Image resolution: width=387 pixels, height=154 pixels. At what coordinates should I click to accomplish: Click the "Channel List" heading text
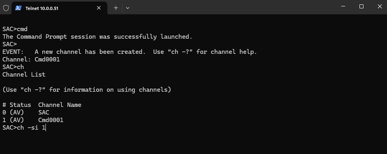pos(24,75)
